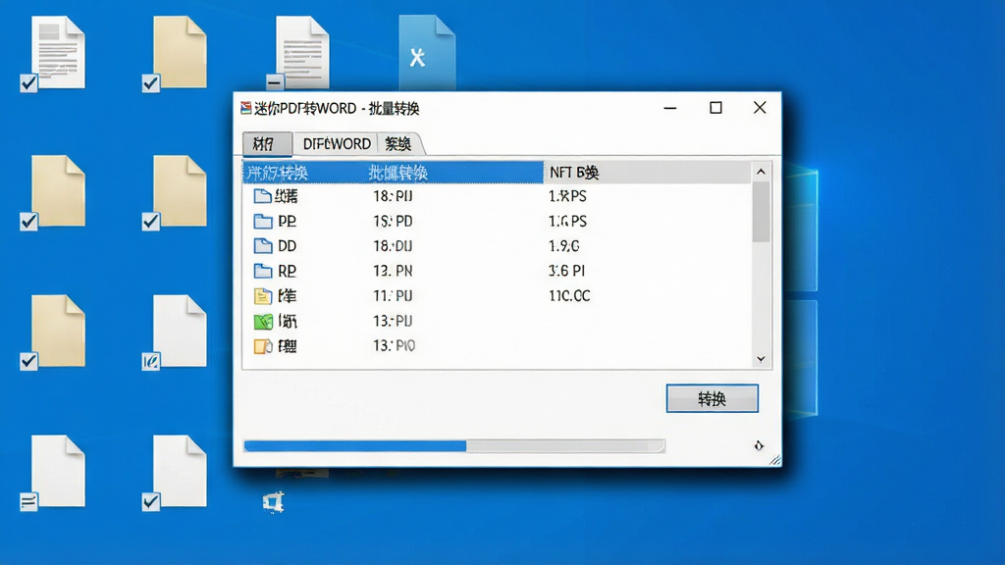Click the folder icon in the PP row

tap(263, 221)
